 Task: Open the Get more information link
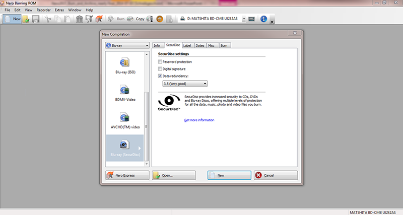click(199, 120)
